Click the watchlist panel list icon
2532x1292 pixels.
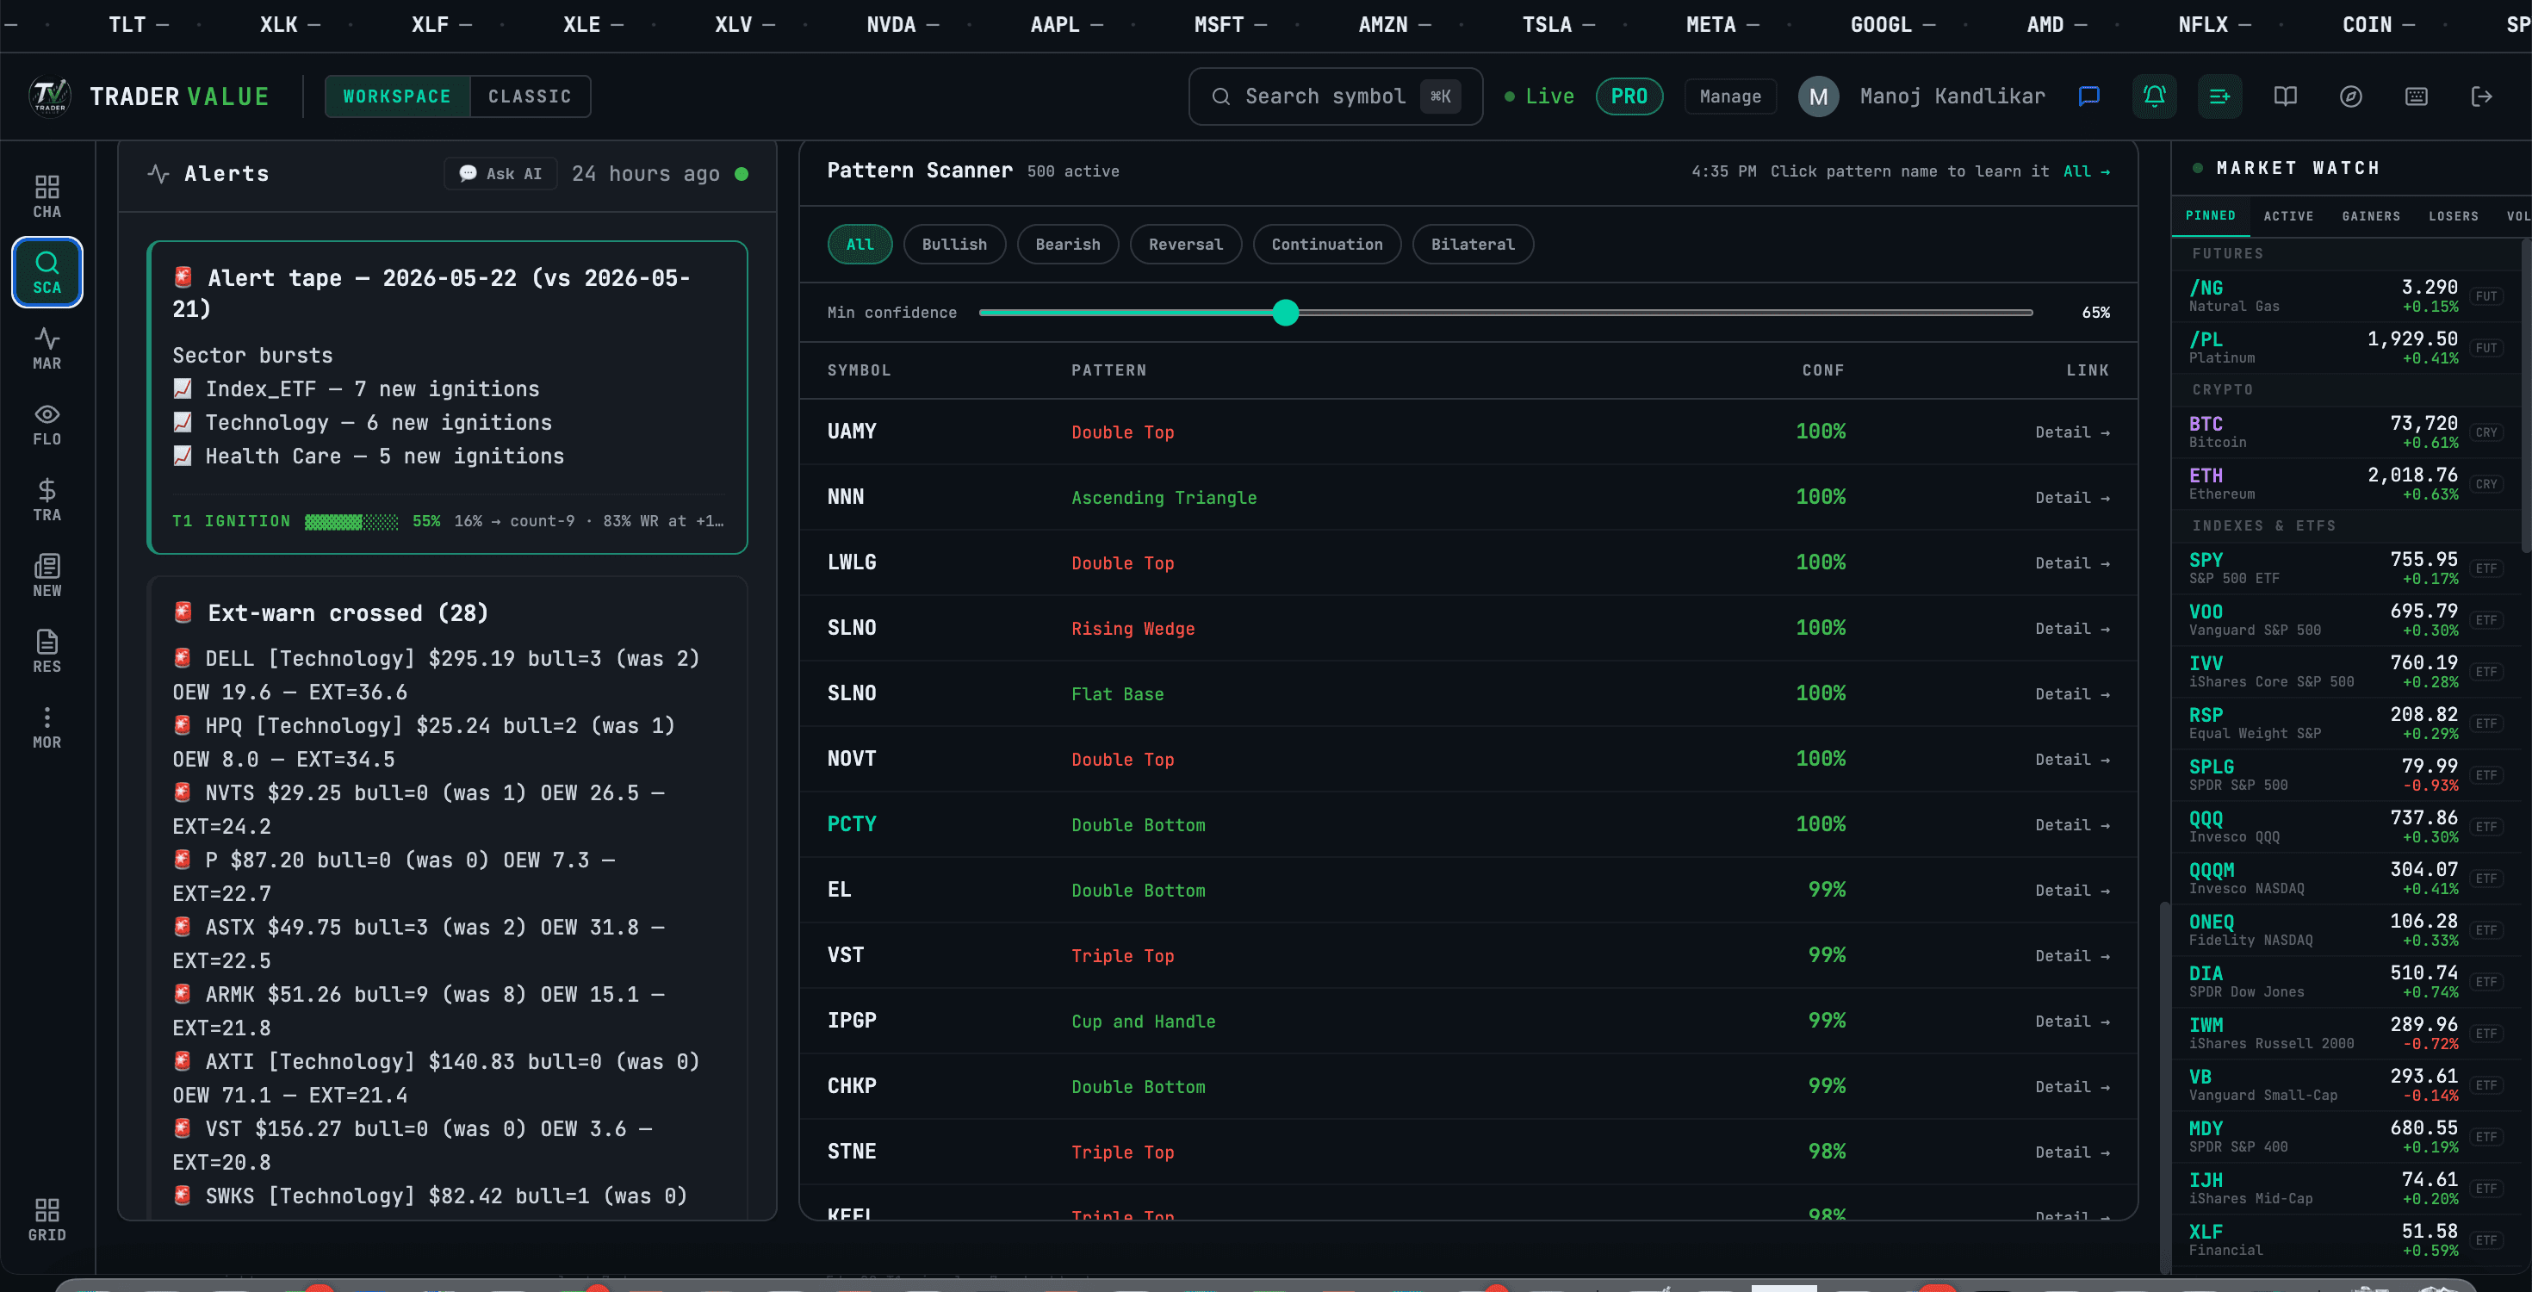[x=2219, y=96]
